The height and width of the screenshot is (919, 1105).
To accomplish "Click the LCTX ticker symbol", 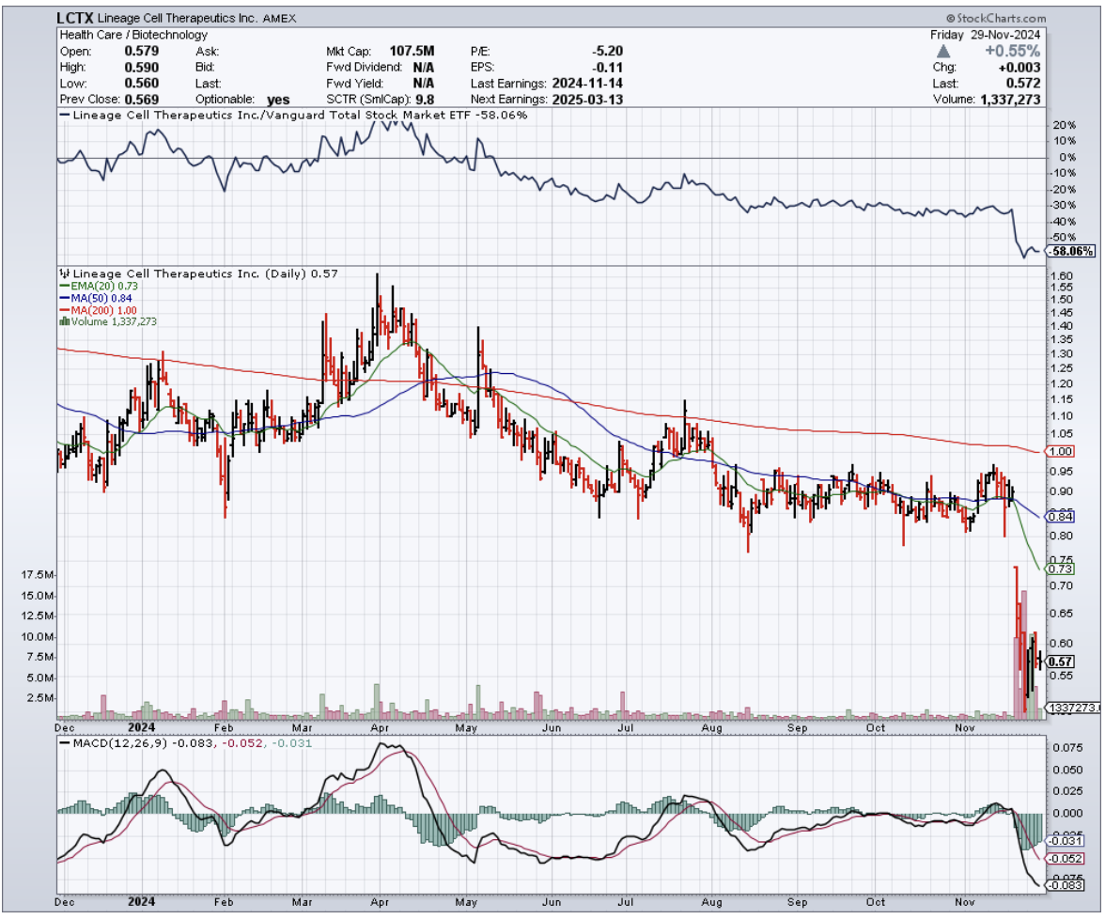I will tap(77, 18).
